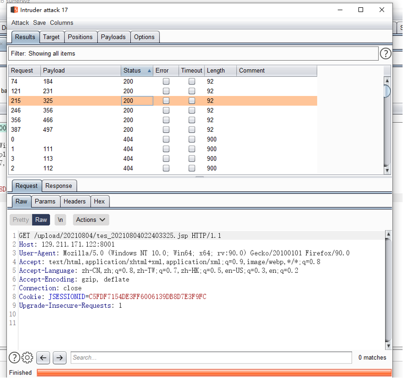Click the Status column sort arrow
The image size is (403, 378).
point(149,71)
